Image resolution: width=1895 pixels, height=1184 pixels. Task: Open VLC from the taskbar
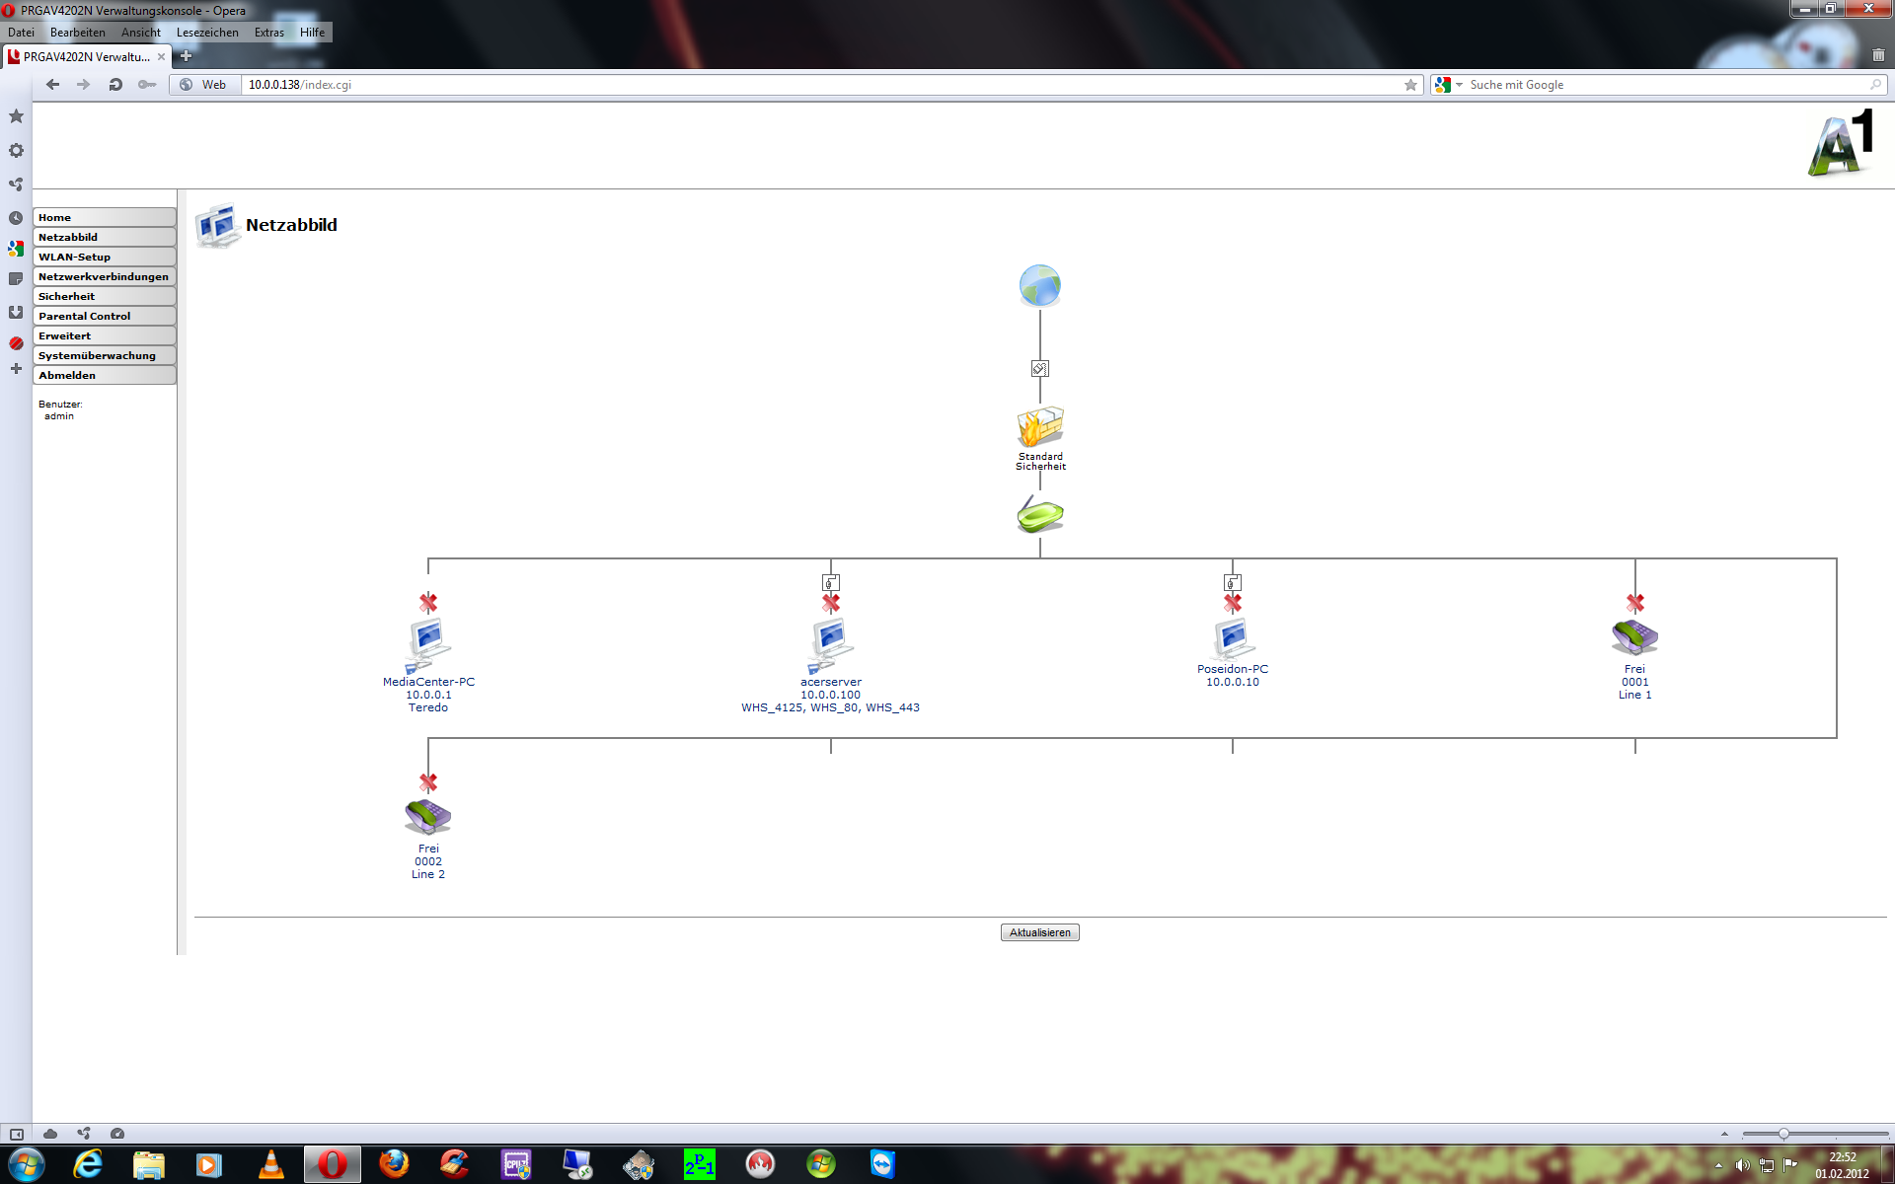(270, 1164)
